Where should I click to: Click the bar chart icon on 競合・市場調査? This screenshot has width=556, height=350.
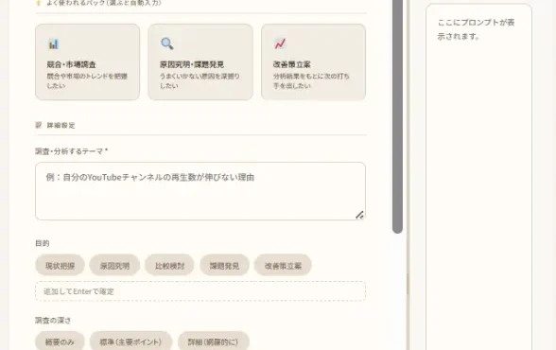tap(53, 44)
